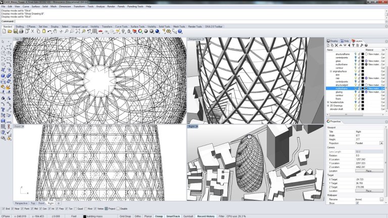Click the Open file folder icon
The height and width of the screenshot is (218, 388).
9,32
